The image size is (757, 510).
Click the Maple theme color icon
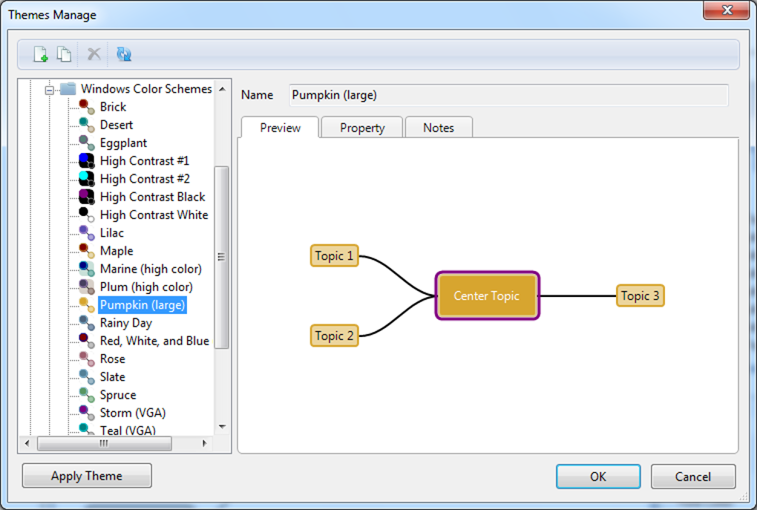(87, 251)
